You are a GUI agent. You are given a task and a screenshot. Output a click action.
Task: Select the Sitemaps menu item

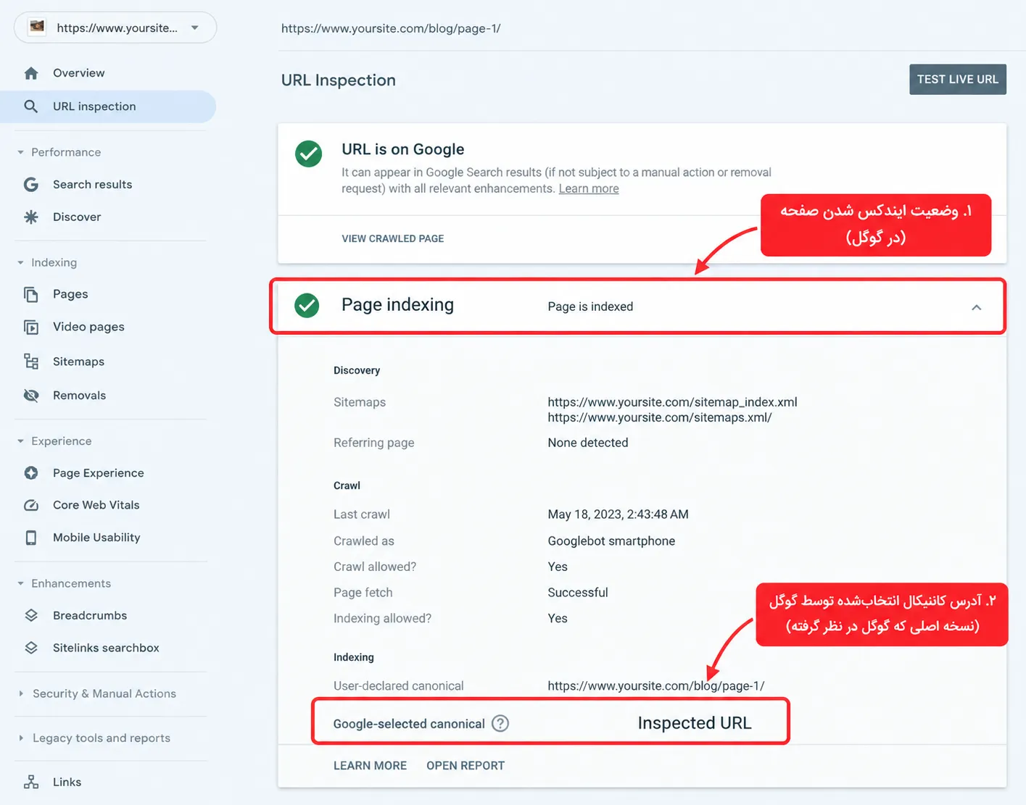click(x=78, y=362)
